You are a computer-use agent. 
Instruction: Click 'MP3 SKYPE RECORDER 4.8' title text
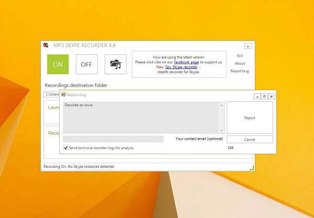[x=84, y=45]
